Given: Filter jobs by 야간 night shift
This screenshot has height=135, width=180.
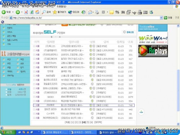Looking at the screenshot, I should pyautogui.click(x=22, y=59).
